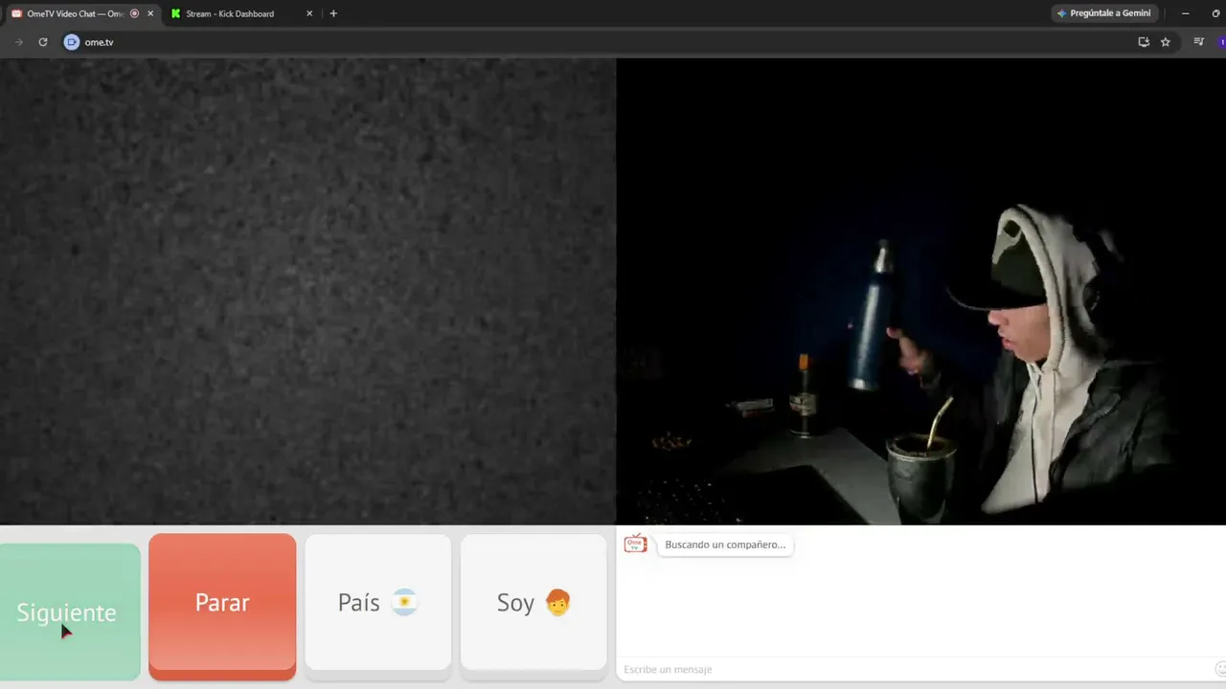Click the male avatar emoji on Soy

[557, 603]
